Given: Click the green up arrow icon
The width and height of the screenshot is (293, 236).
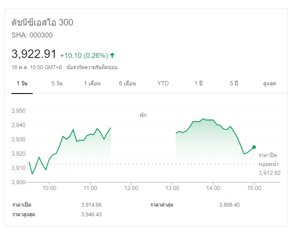Looking at the screenshot, I should pos(112,55).
